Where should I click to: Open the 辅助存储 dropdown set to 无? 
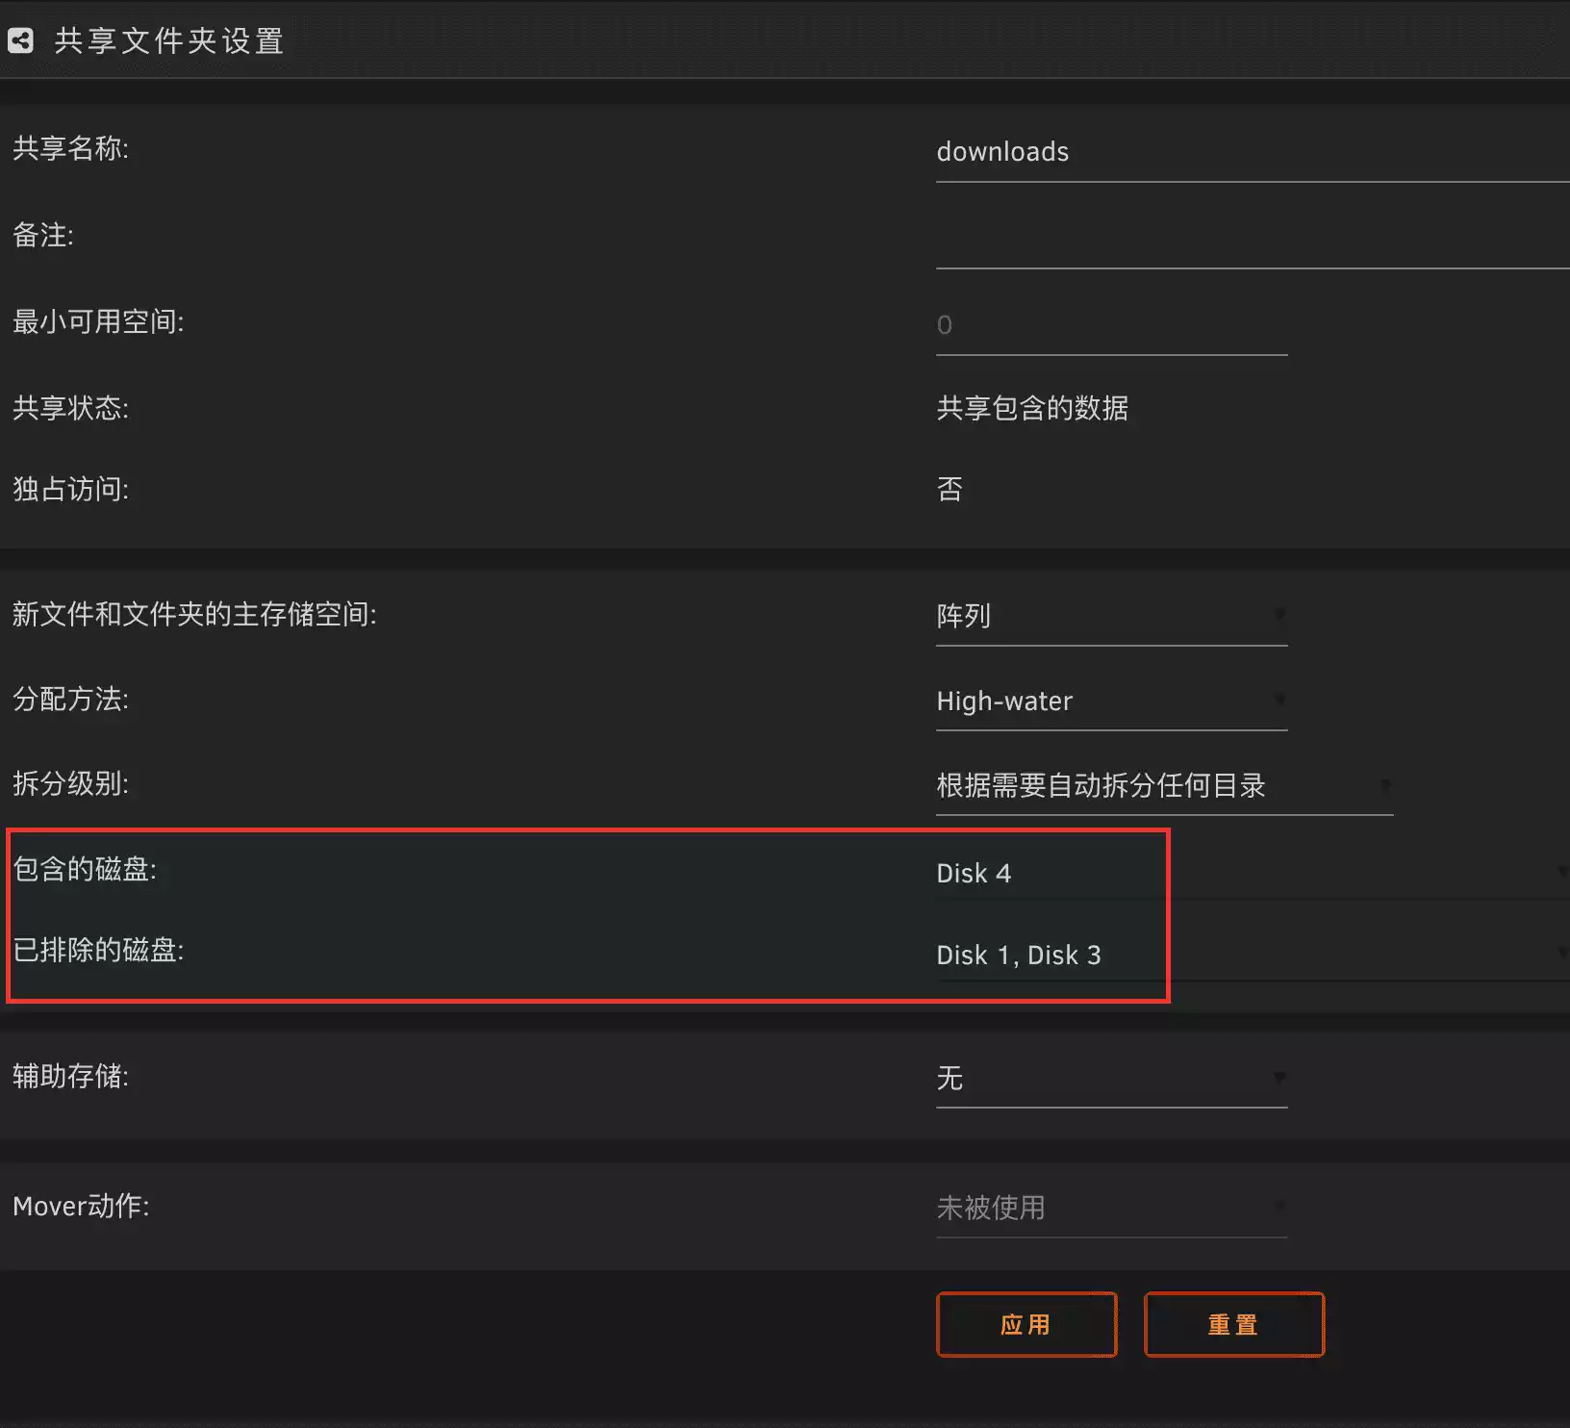(1111, 1079)
